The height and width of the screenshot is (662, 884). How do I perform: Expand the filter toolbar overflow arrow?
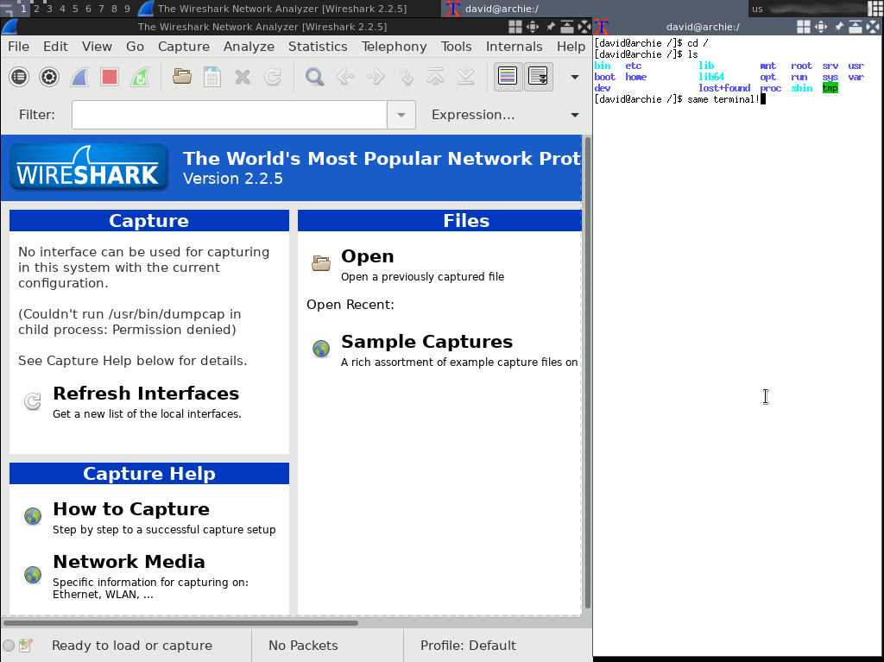point(574,115)
